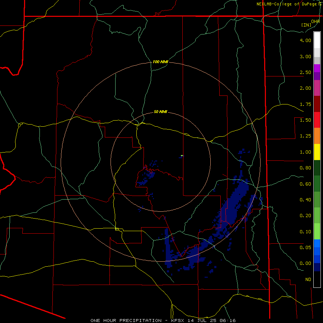The image size is (323, 323).
Task: Click the 3.00 legend value
Action: pos(305,56)
